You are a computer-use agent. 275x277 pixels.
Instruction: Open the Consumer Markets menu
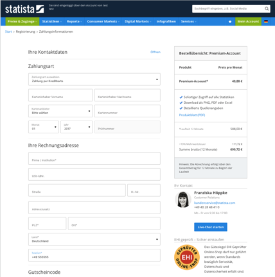tap(103, 22)
